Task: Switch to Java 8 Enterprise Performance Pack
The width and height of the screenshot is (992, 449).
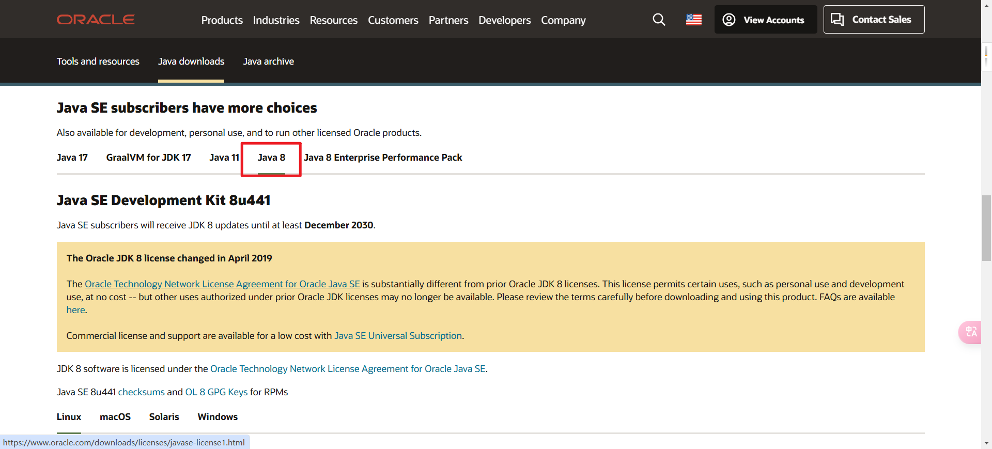Action: pyautogui.click(x=383, y=158)
